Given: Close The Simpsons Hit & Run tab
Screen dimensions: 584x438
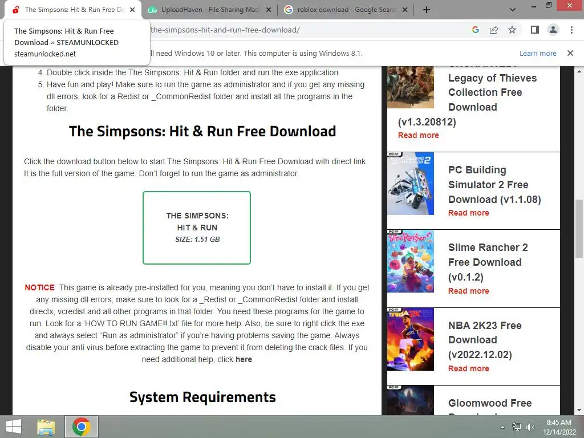Looking at the screenshot, I should click(132, 10).
